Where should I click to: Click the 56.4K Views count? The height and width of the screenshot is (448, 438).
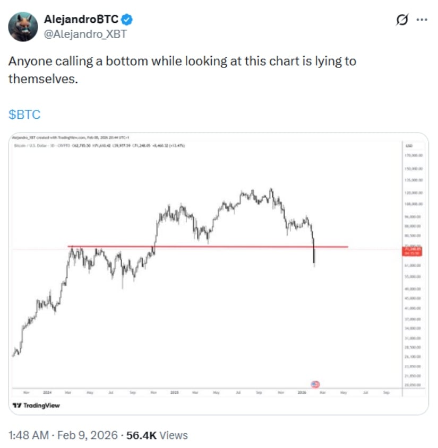(157, 435)
